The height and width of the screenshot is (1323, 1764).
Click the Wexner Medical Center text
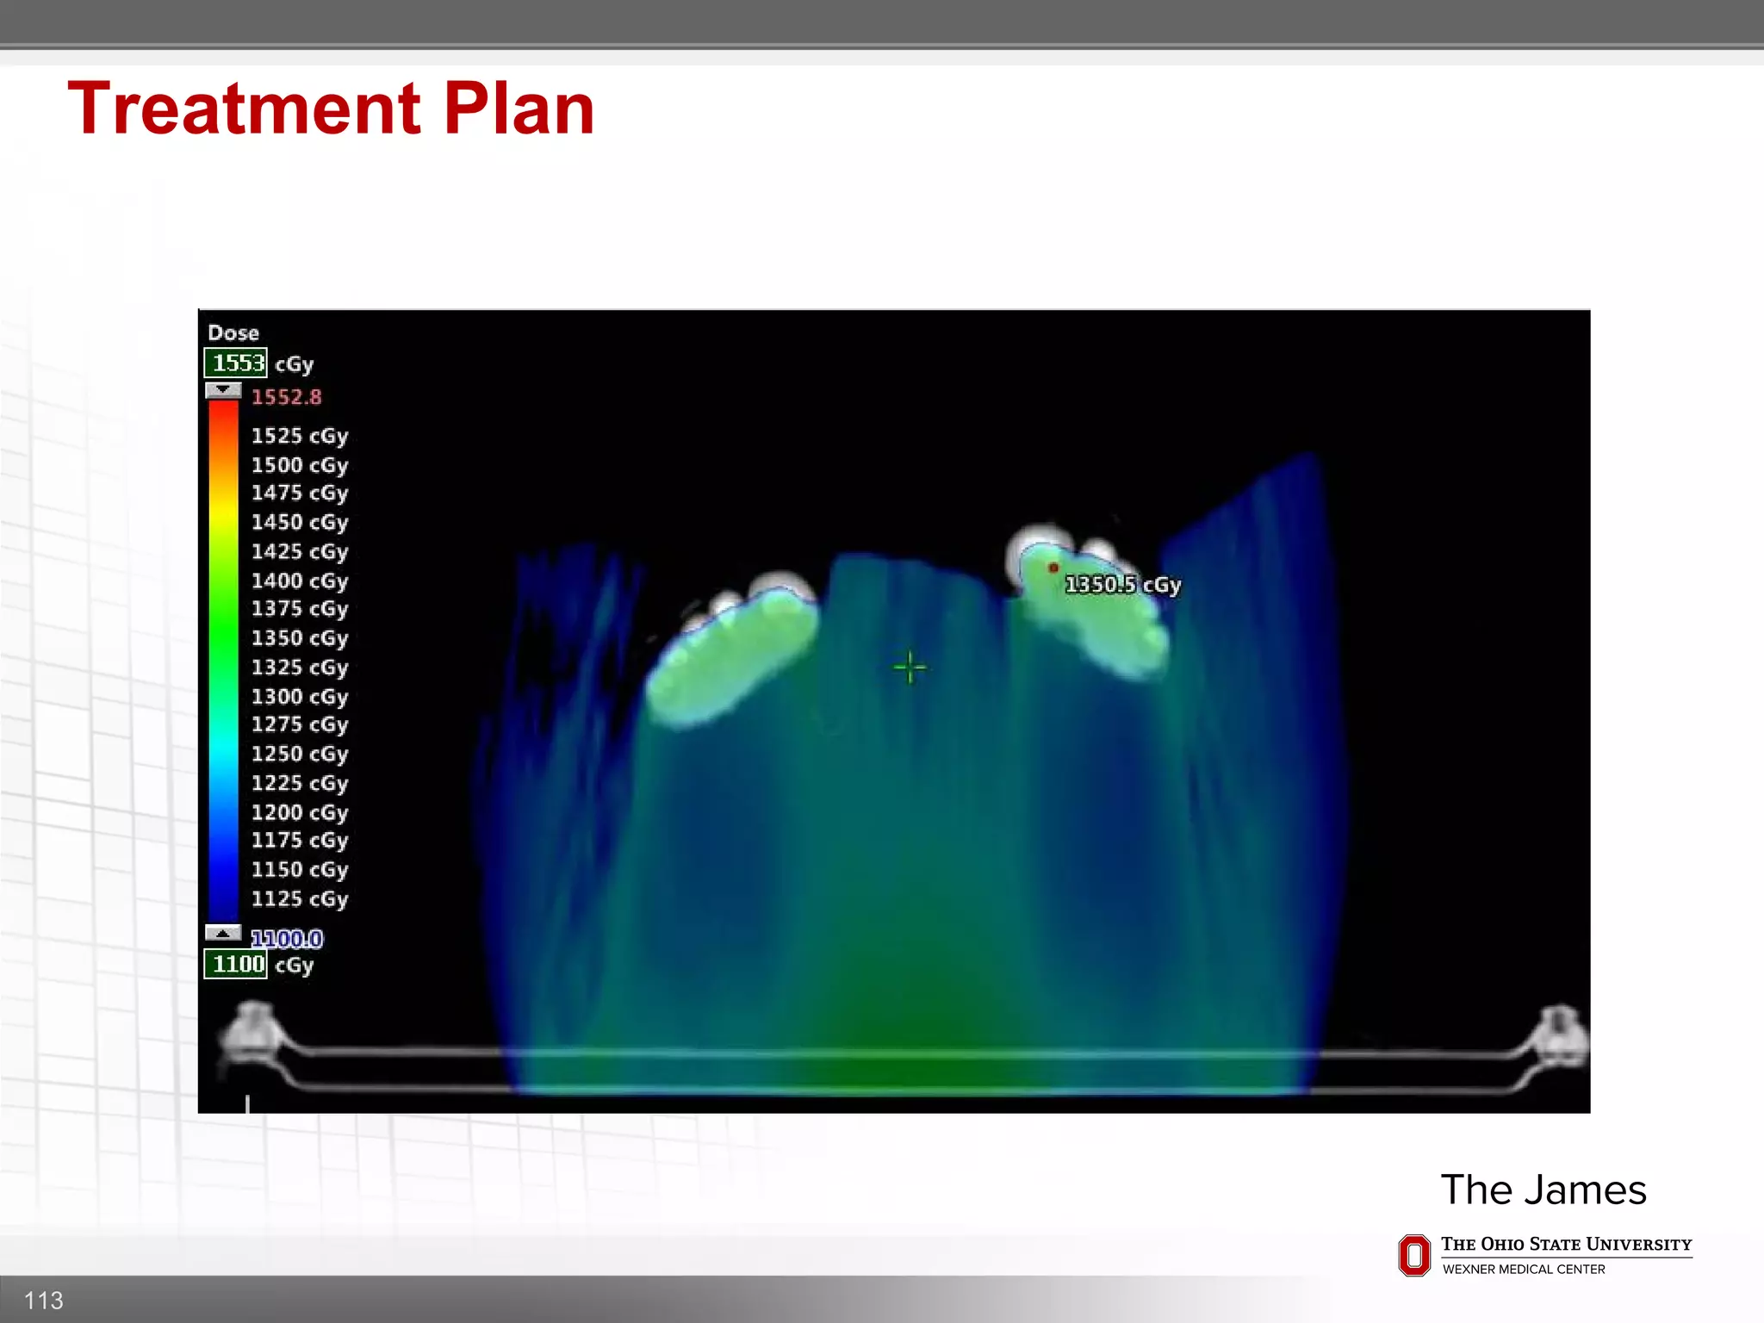[1524, 1269]
